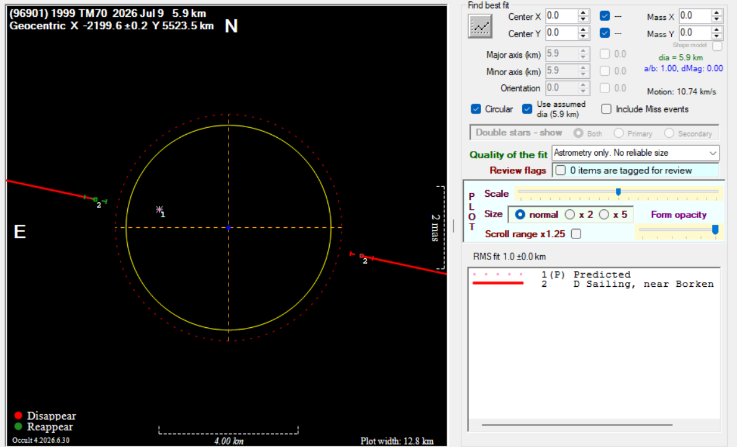Click the Find best fit graph icon
Screen dimensions: 737x447
(x=480, y=26)
